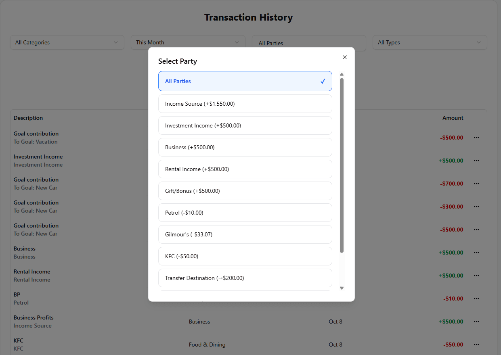Choose Income Source (+$1,550.00) party
Screen dimensions: 501x355
pyautogui.click(x=245, y=104)
